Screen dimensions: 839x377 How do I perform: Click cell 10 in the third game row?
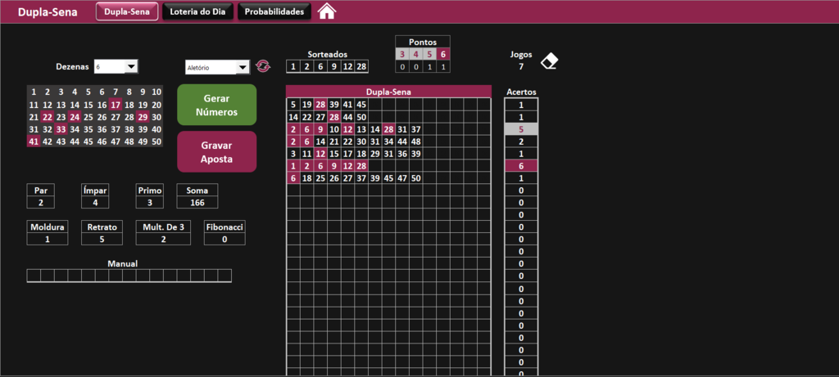[334, 129]
